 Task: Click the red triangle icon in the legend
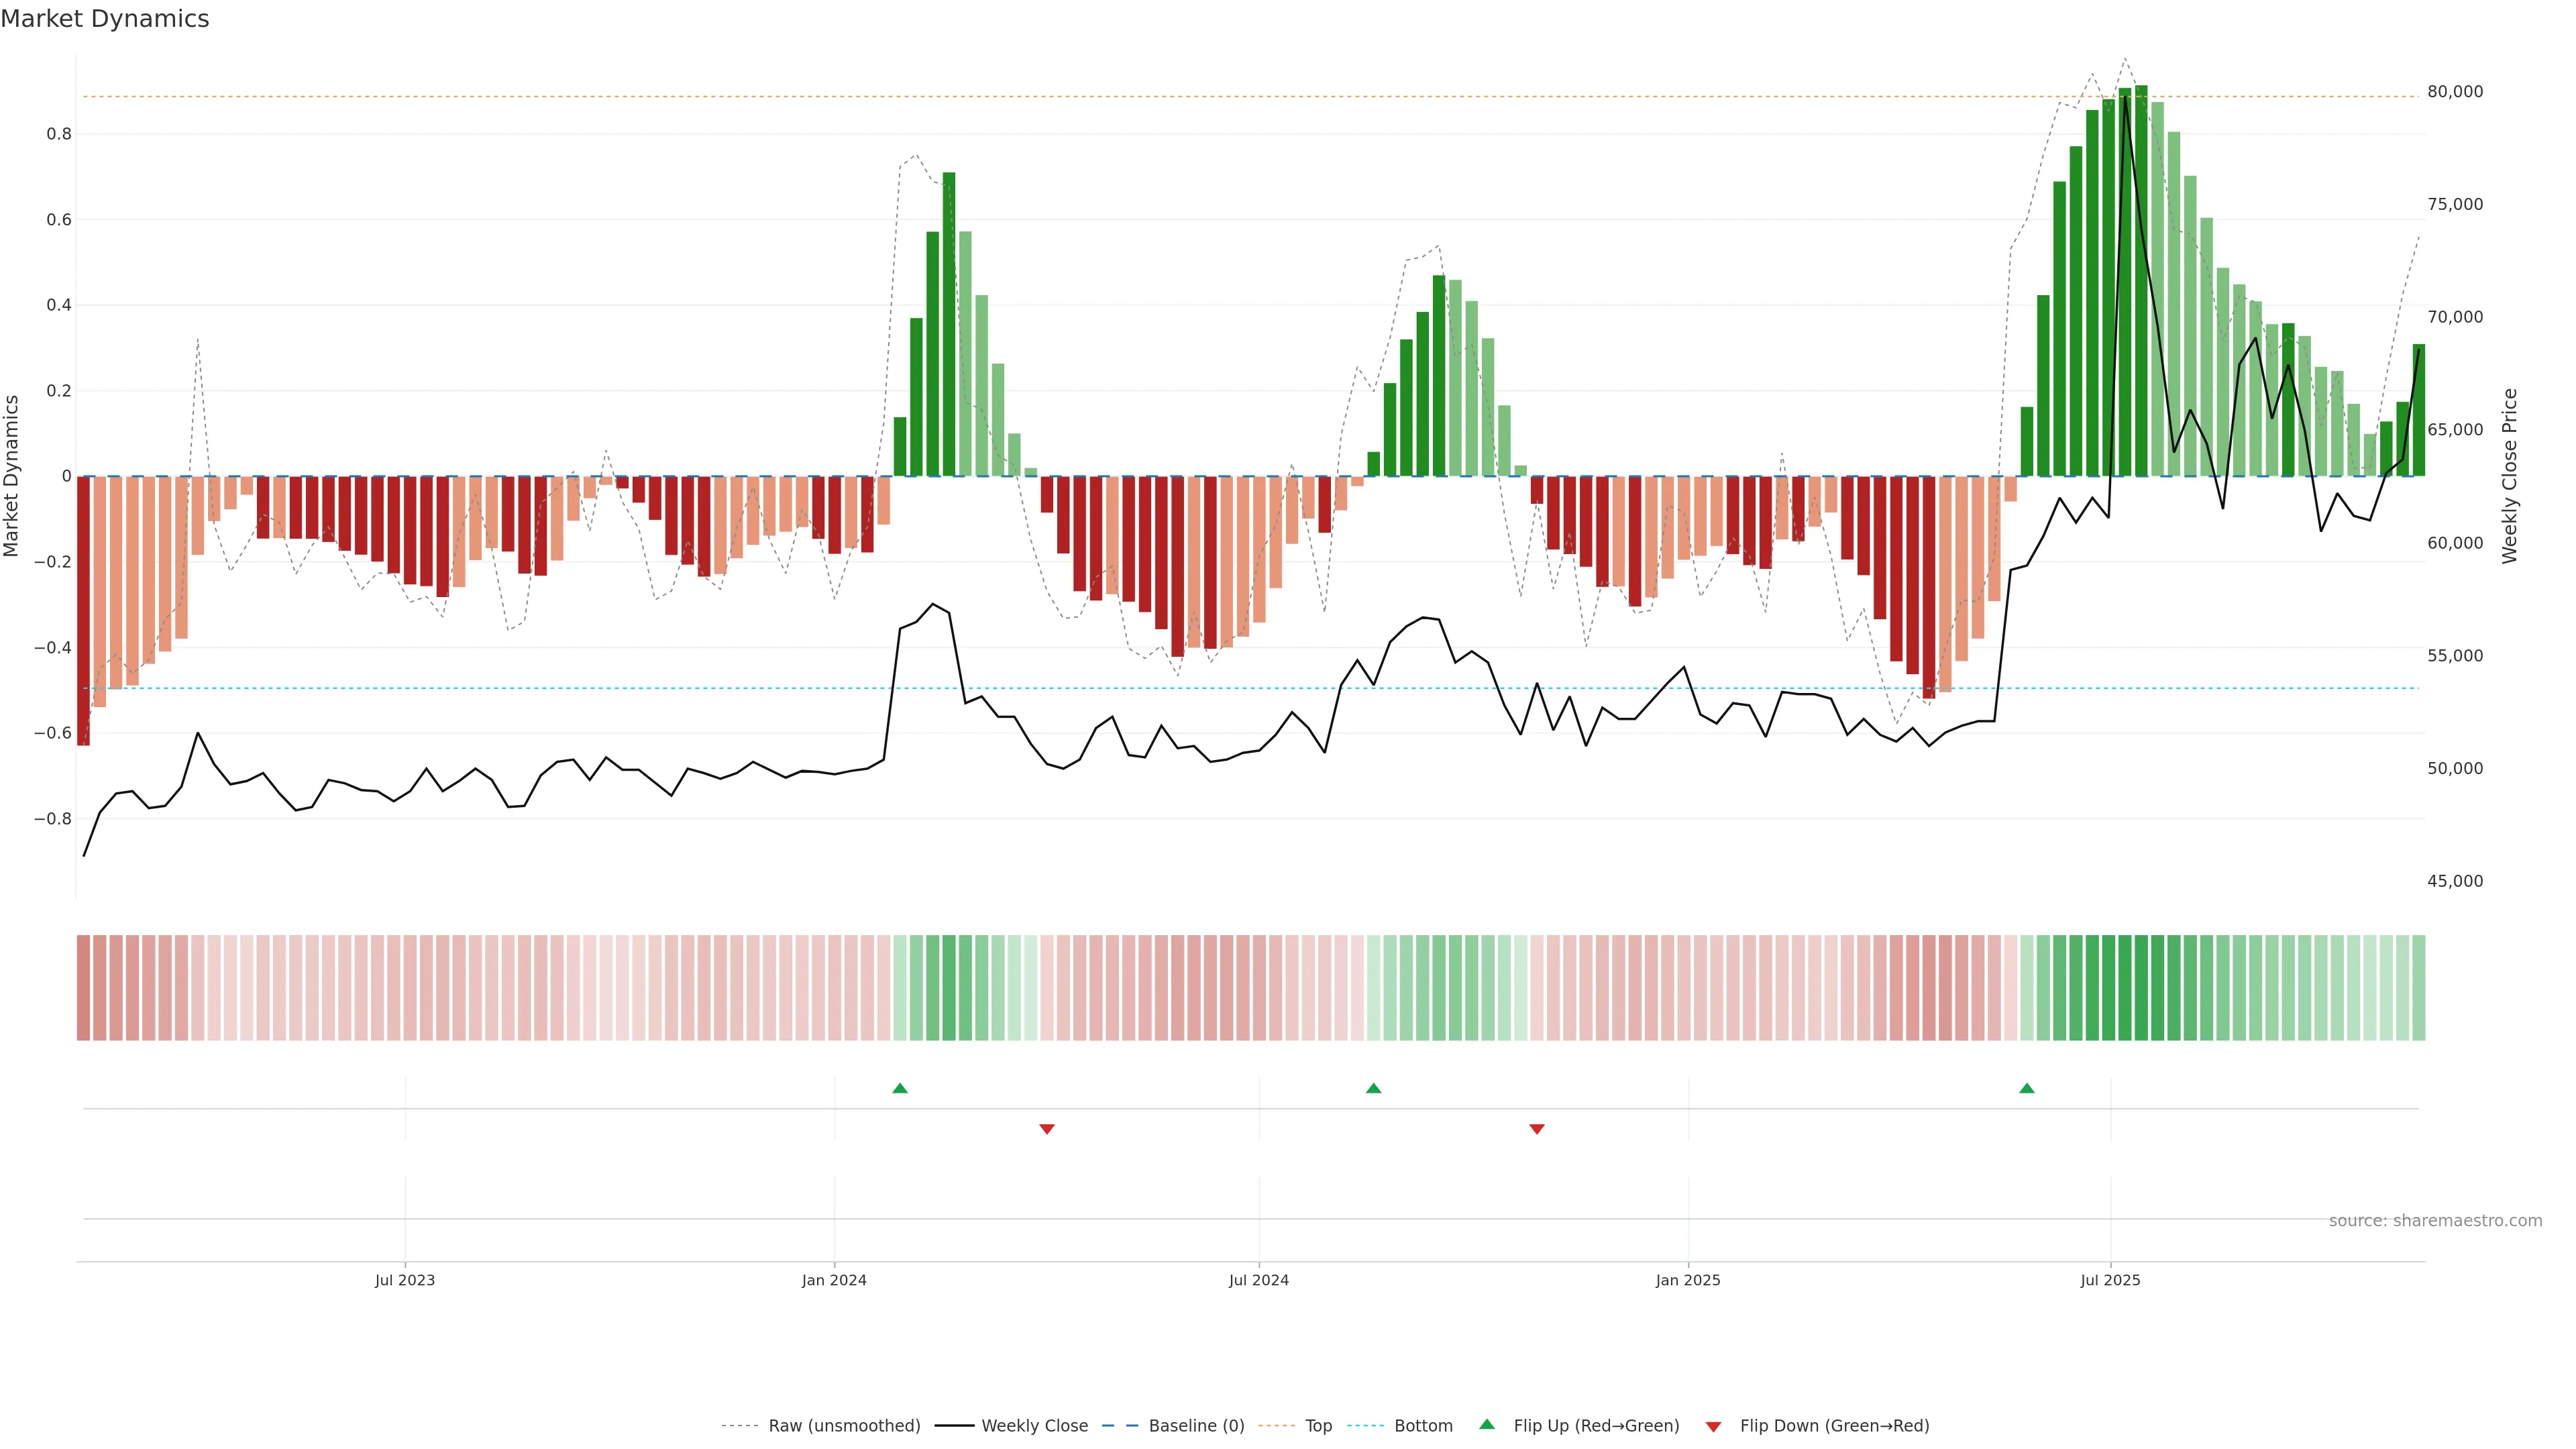click(1713, 1426)
